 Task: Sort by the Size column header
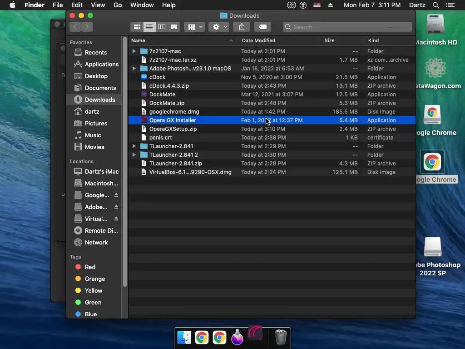(341, 40)
